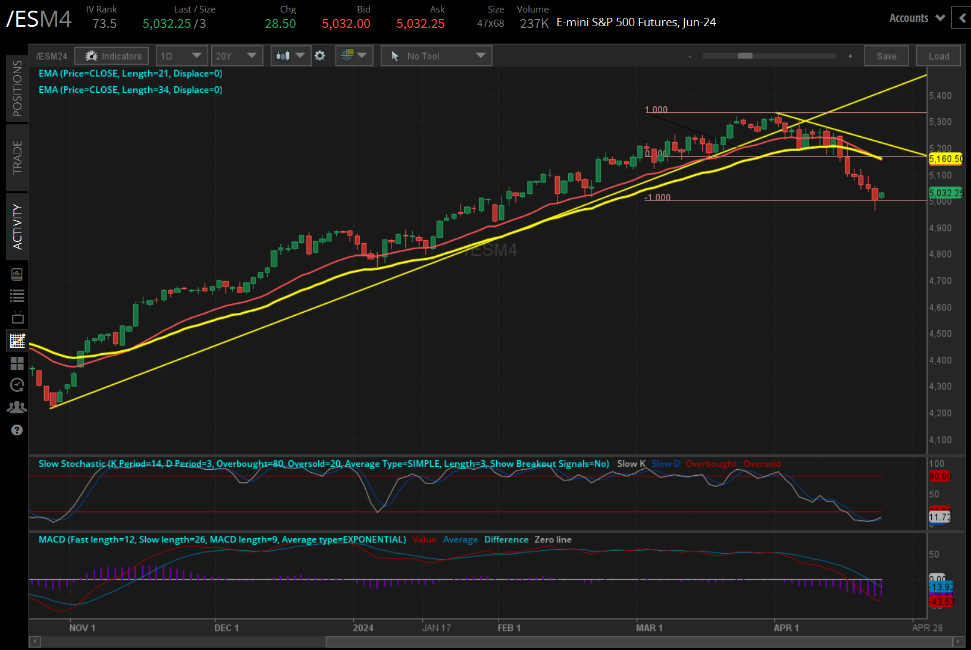The height and width of the screenshot is (650, 971).
Task: Open the Charts icon in the sidebar
Action: coord(17,340)
